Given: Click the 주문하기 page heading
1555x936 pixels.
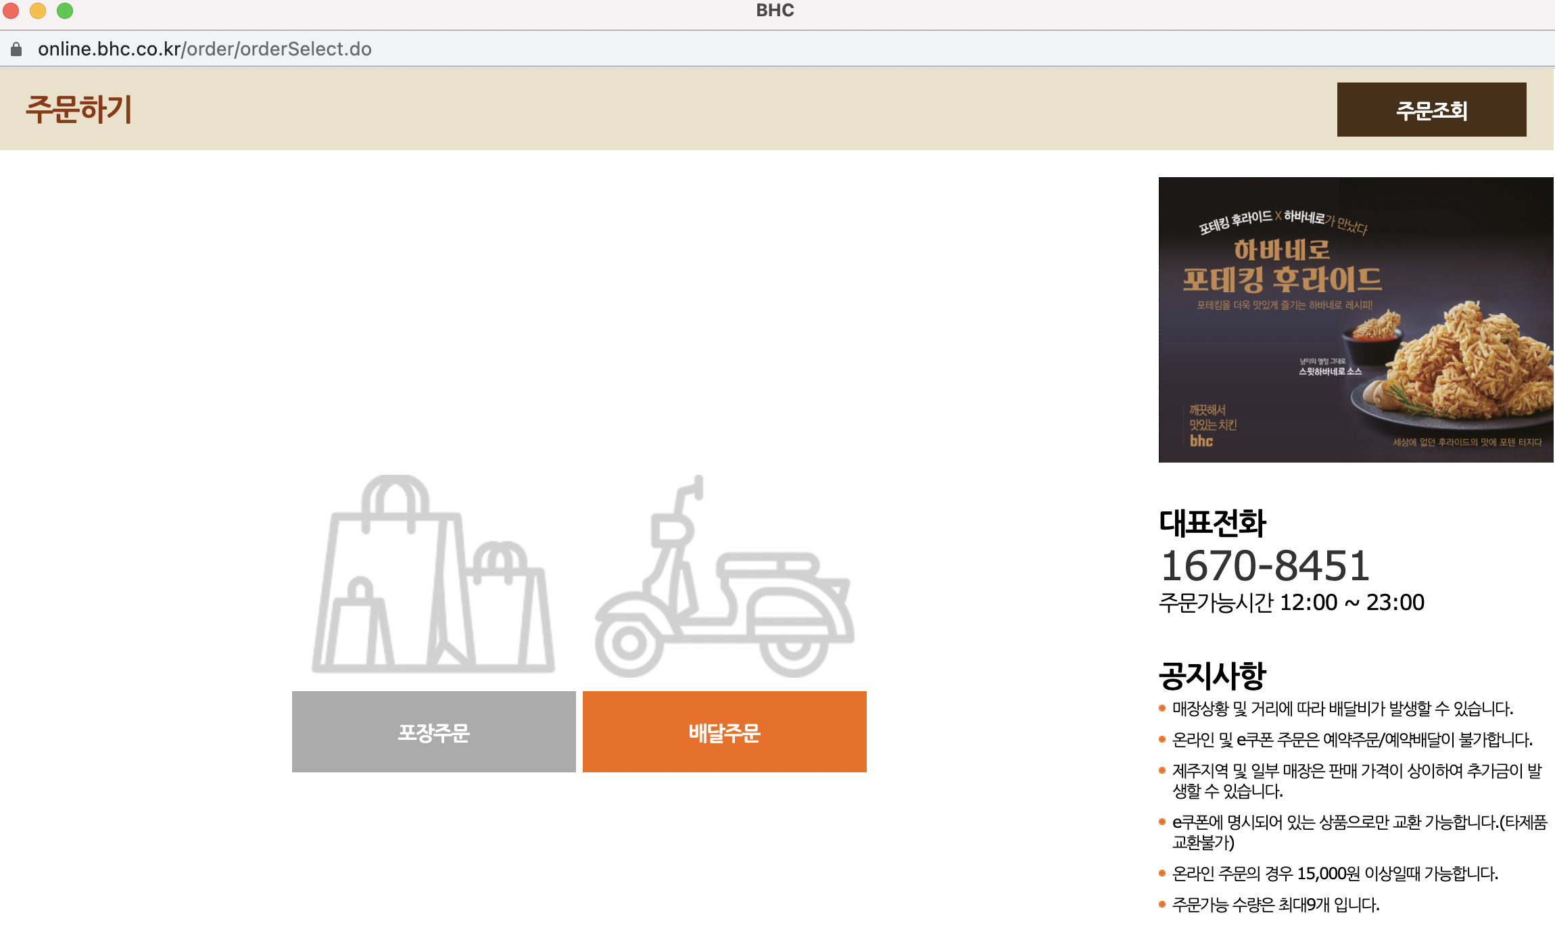Looking at the screenshot, I should pos(79,109).
